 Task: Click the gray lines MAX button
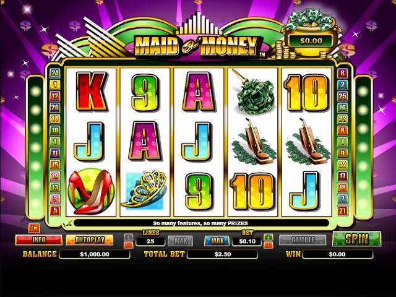point(180,241)
